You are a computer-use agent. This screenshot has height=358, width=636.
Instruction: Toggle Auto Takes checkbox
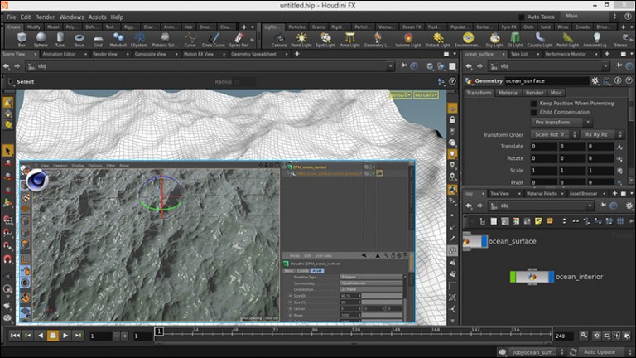[521, 17]
